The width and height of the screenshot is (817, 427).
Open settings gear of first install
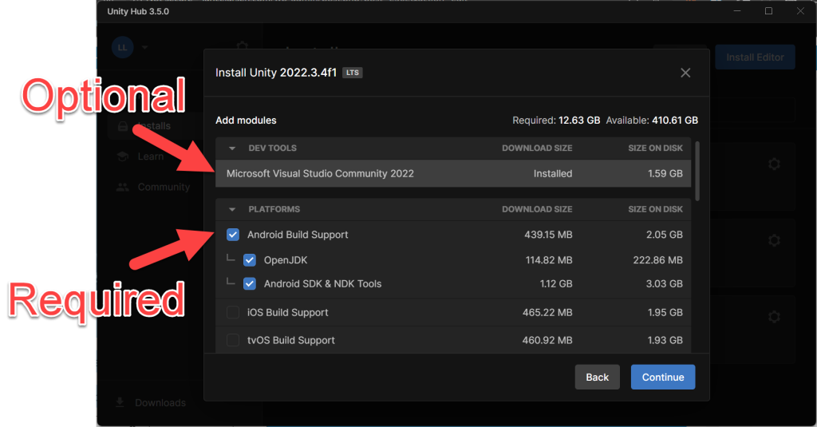(774, 164)
